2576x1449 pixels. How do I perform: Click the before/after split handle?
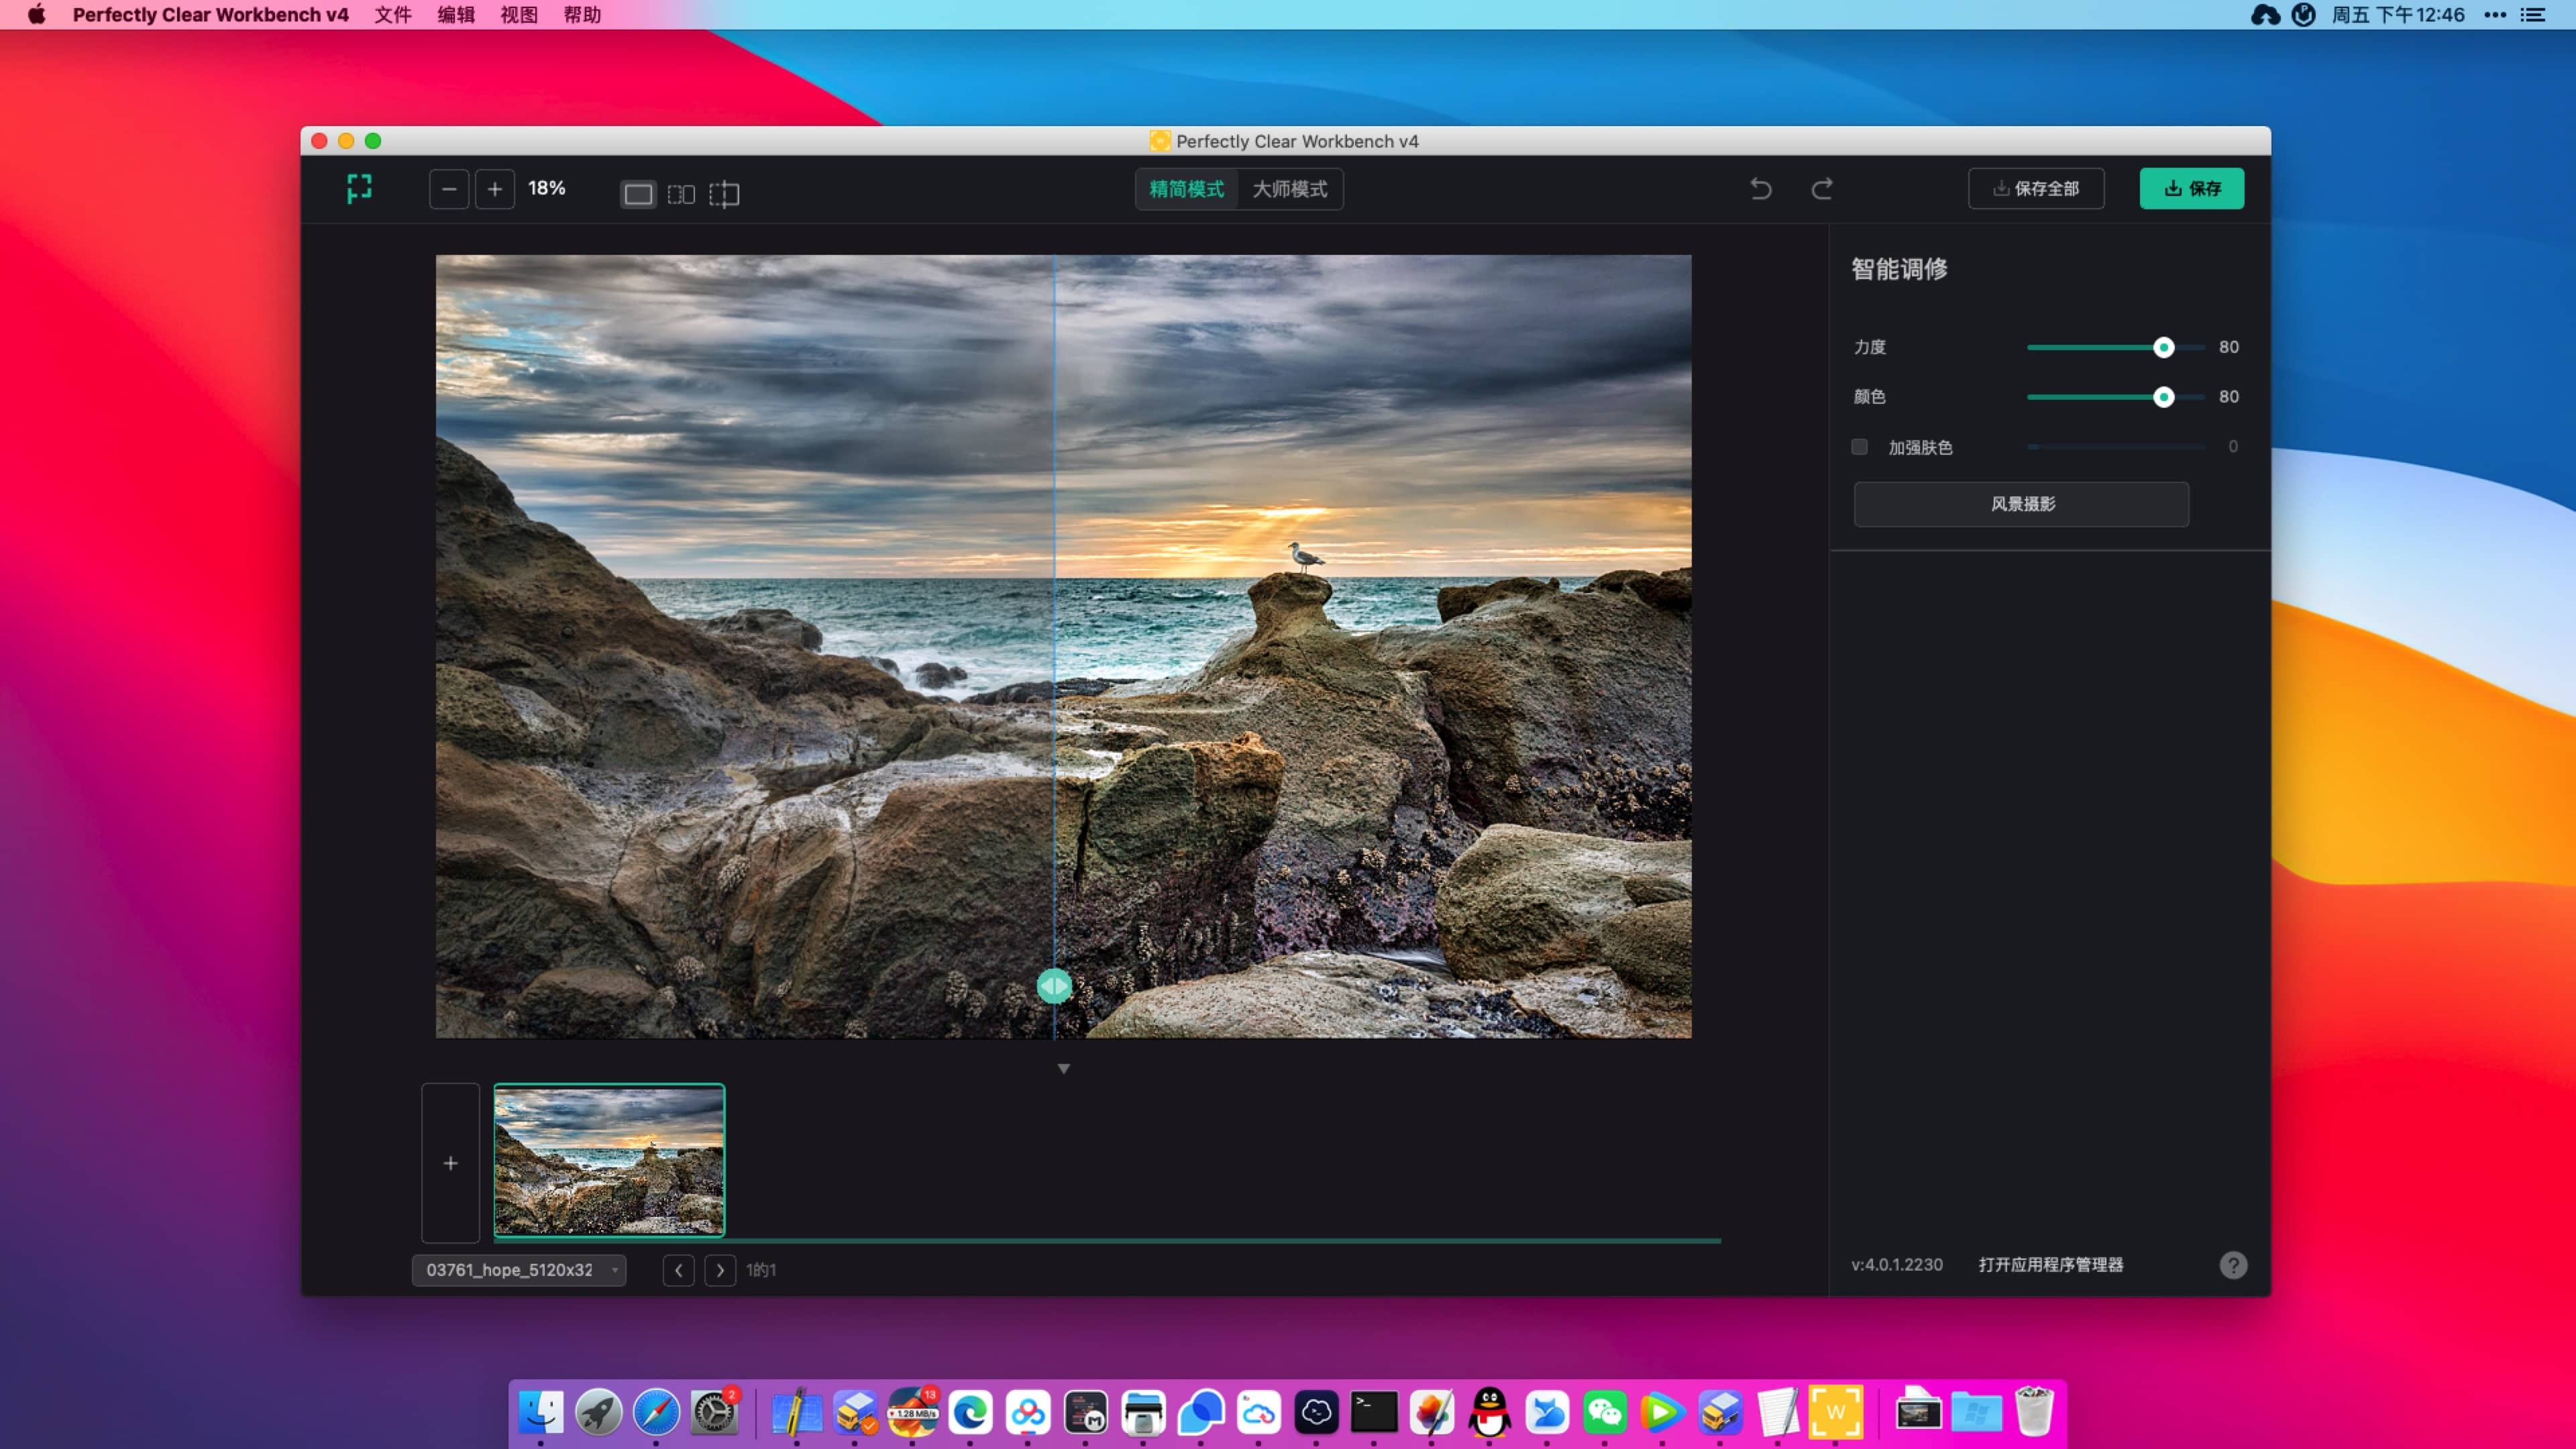[1054, 987]
